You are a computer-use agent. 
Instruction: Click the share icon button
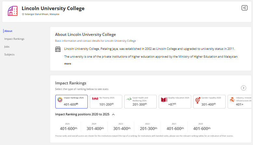pyautogui.click(x=244, y=8)
